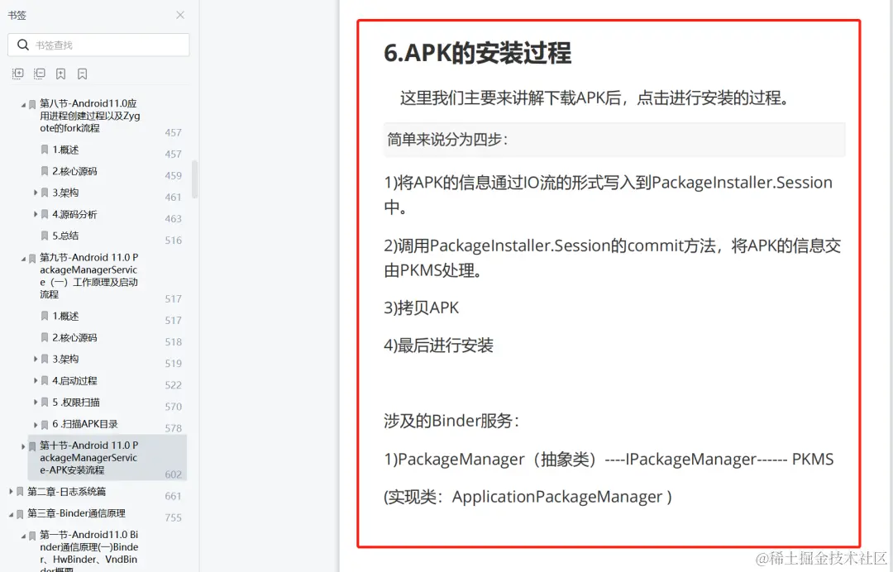Click page number 755

(173, 518)
